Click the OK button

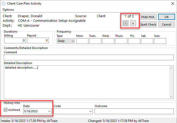click(166, 17)
